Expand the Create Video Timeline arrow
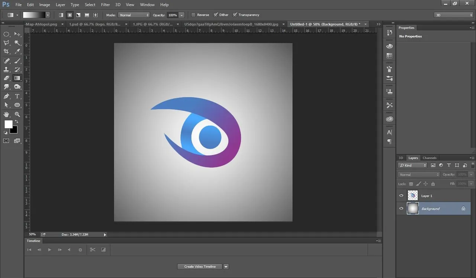The width and height of the screenshot is (476, 278). pos(226,266)
